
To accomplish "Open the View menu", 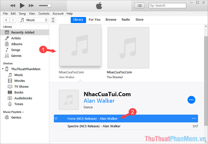I will pyautogui.click(x=32, y=14).
